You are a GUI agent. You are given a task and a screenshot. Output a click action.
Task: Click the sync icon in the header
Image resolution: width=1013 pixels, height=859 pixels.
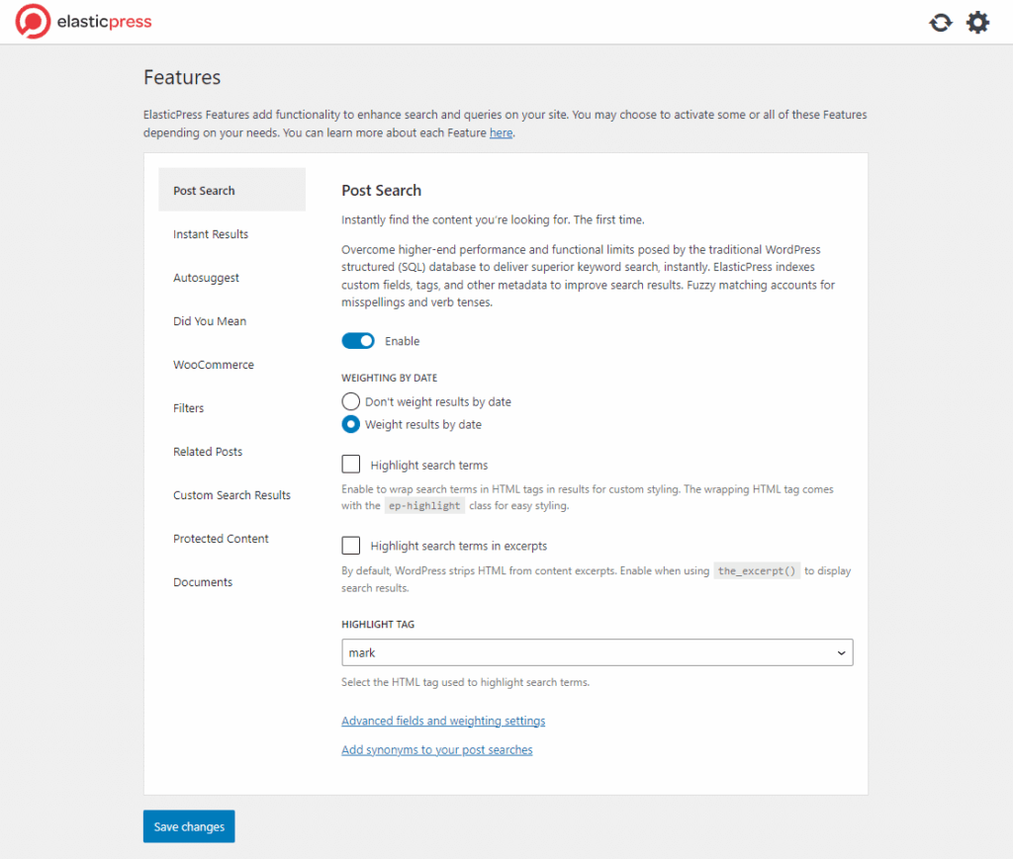940,22
